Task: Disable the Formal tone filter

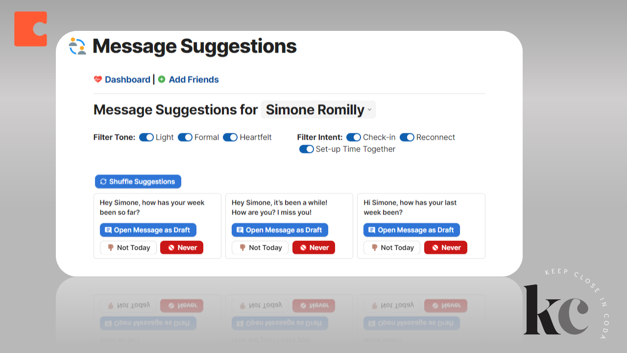Action: tap(185, 137)
